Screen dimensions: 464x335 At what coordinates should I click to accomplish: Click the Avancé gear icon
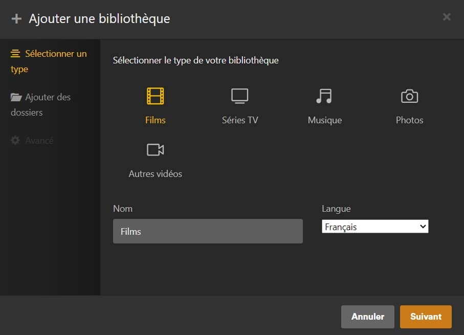[x=16, y=140]
